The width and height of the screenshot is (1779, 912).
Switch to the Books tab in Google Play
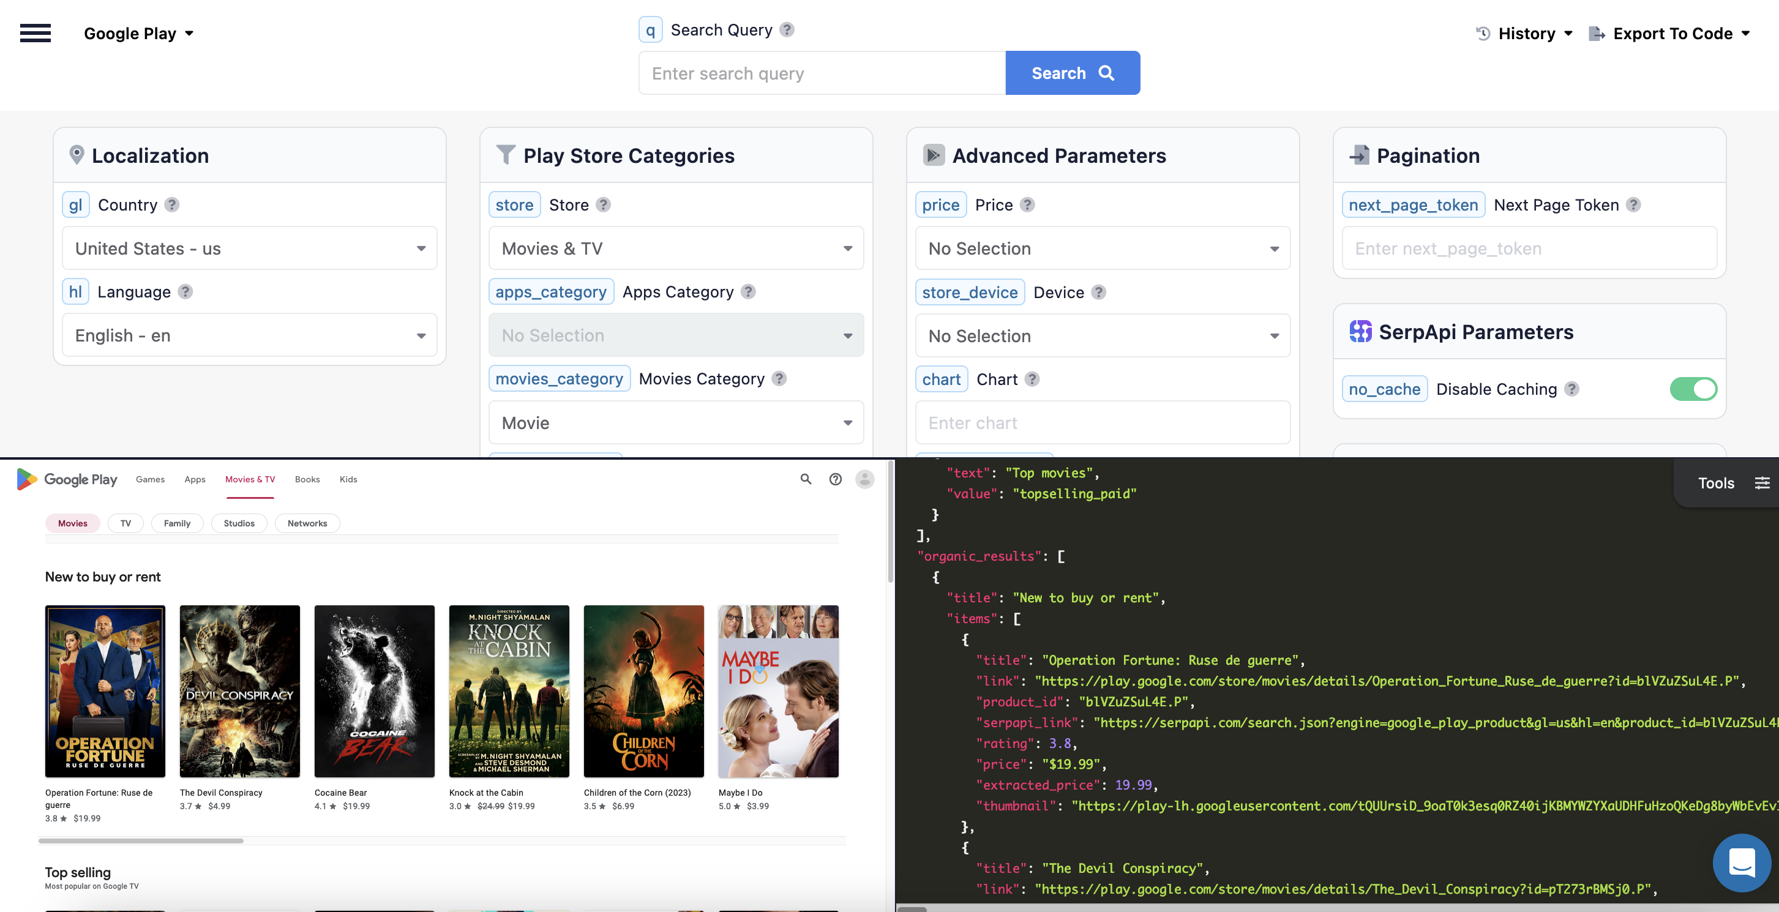[x=307, y=479]
